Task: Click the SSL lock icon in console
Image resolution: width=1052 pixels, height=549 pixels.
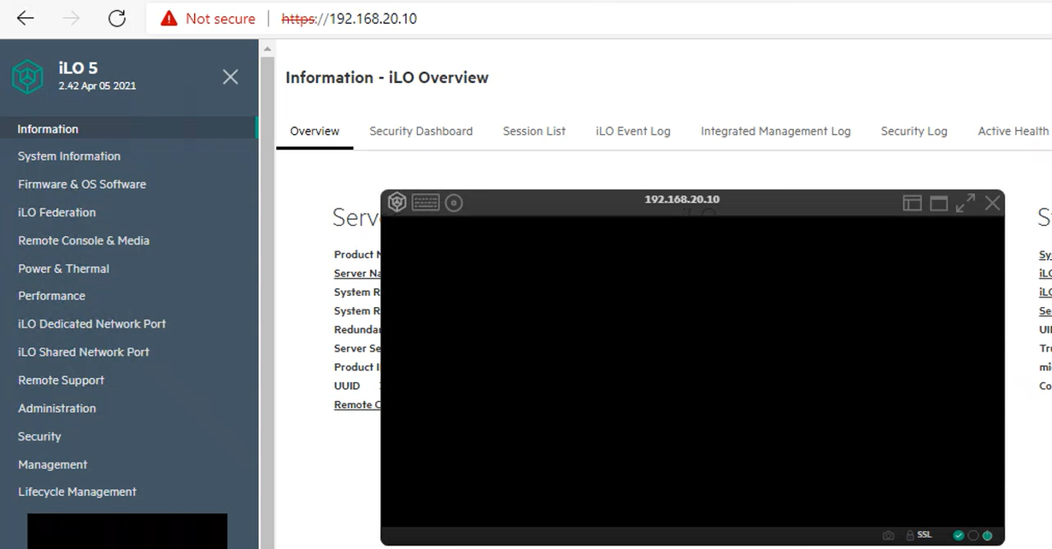Action: coord(911,535)
